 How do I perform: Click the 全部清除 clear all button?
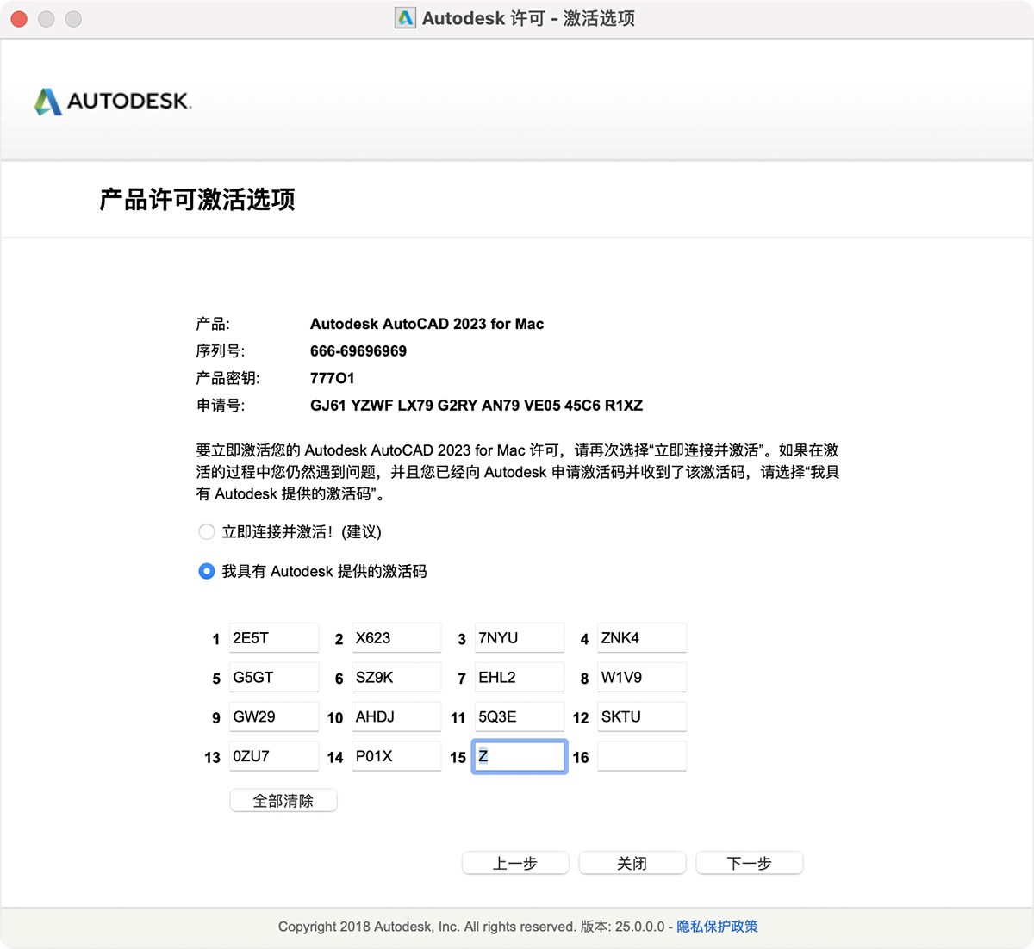(283, 801)
